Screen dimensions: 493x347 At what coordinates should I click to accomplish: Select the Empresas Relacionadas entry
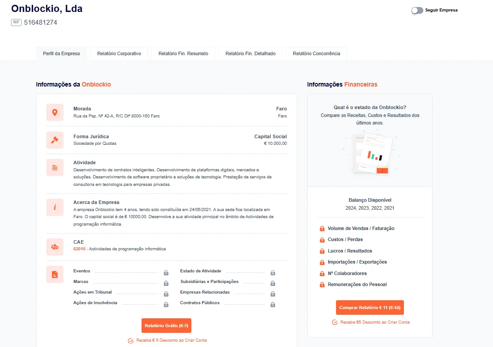click(x=205, y=292)
